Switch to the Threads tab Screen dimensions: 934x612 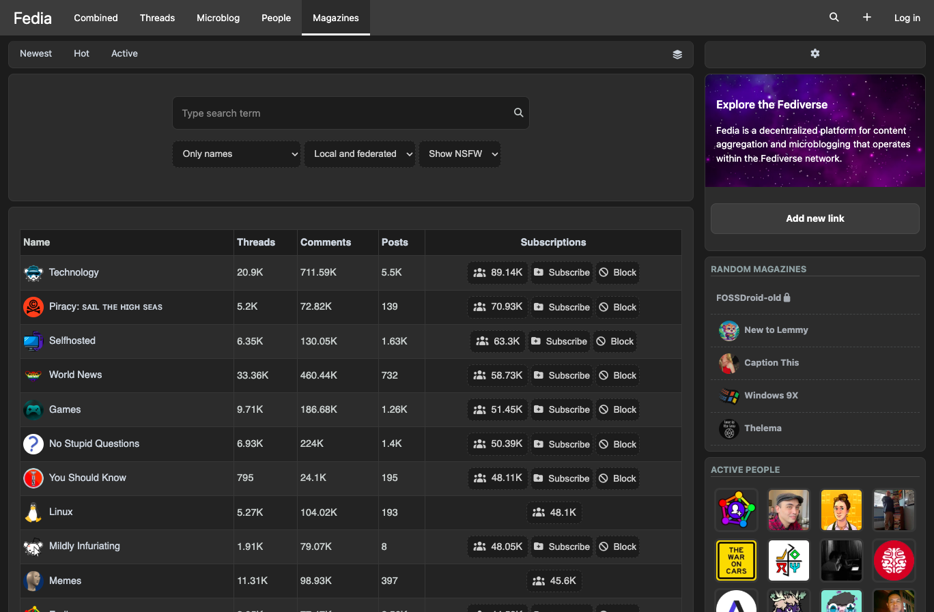(157, 18)
